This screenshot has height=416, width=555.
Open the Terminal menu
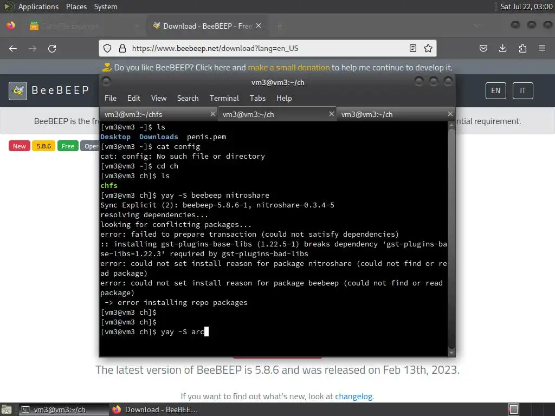[224, 99]
